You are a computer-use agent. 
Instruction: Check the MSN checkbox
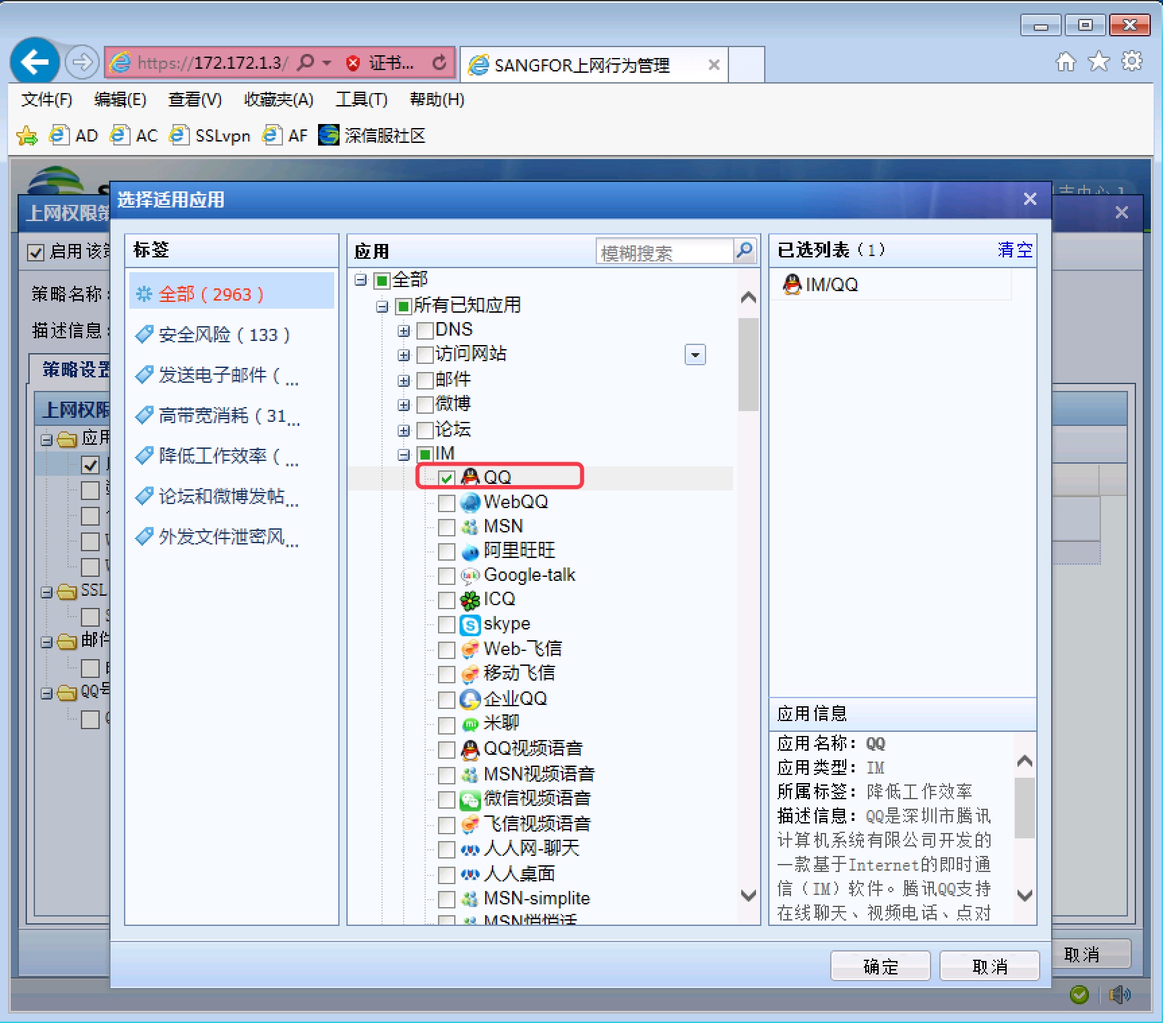click(447, 527)
